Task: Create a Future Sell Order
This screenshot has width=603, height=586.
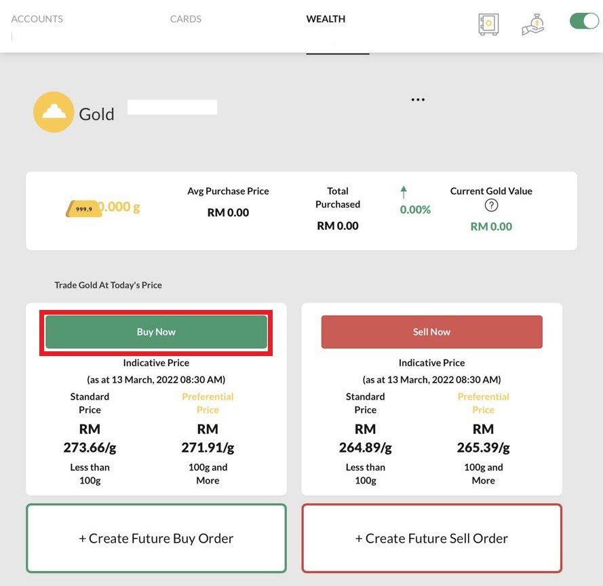Action: click(x=431, y=538)
